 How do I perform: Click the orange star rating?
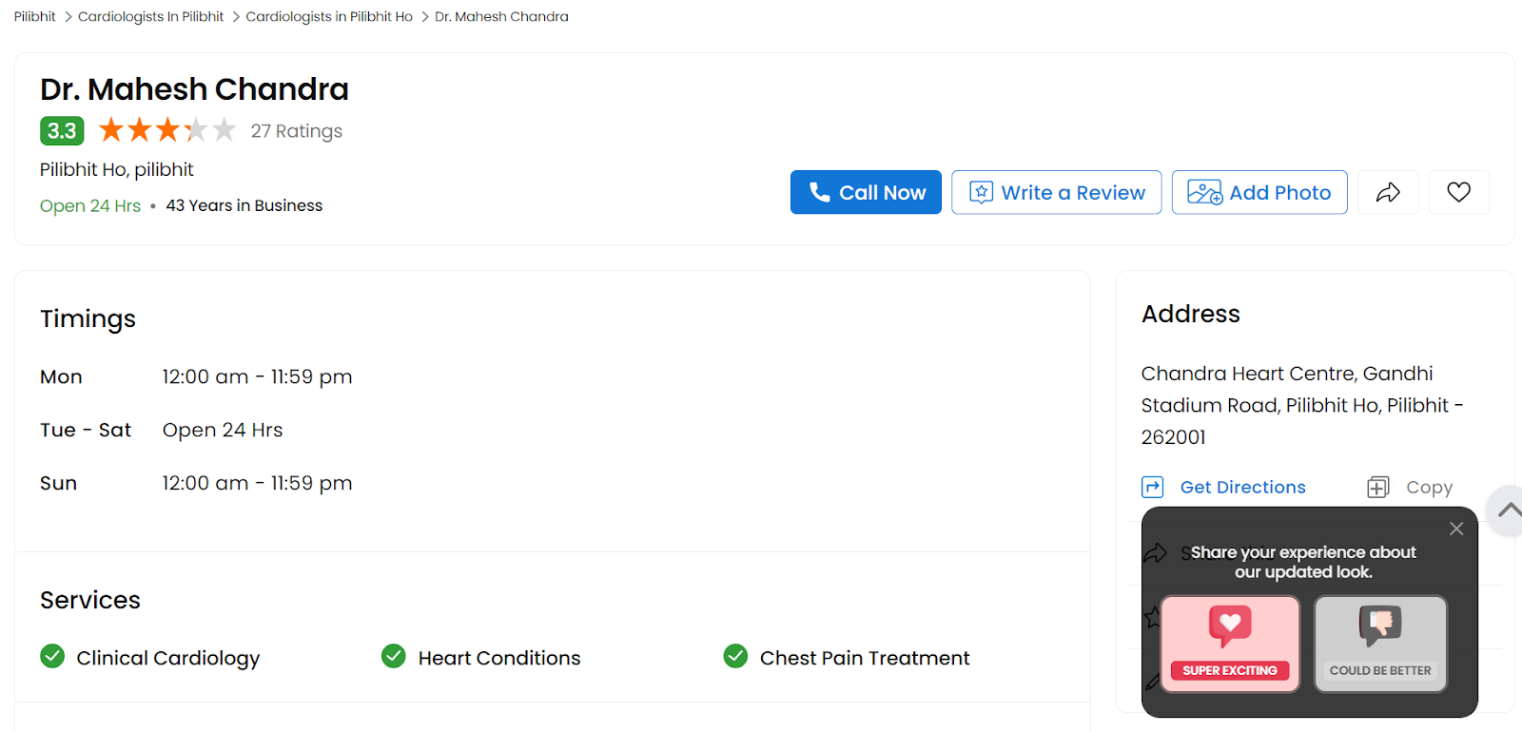tap(167, 129)
